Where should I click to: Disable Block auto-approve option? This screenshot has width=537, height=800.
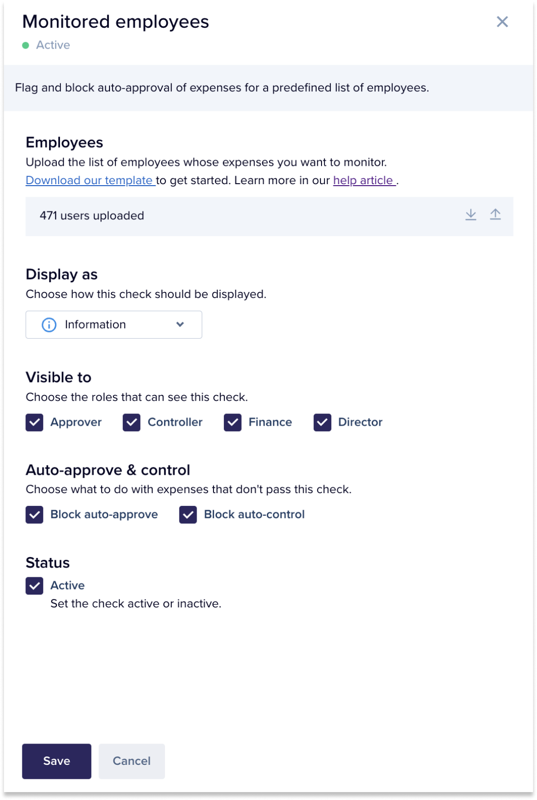35,515
